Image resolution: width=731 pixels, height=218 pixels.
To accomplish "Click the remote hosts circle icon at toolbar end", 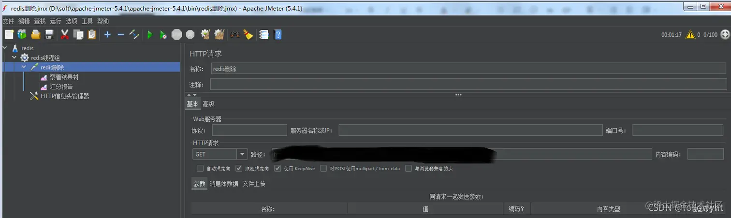I will coord(725,34).
